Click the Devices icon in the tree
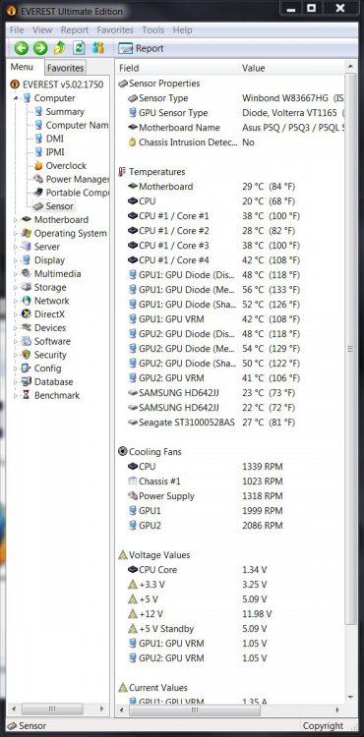Image resolution: width=364 pixels, height=737 pixels. point(27,328)
